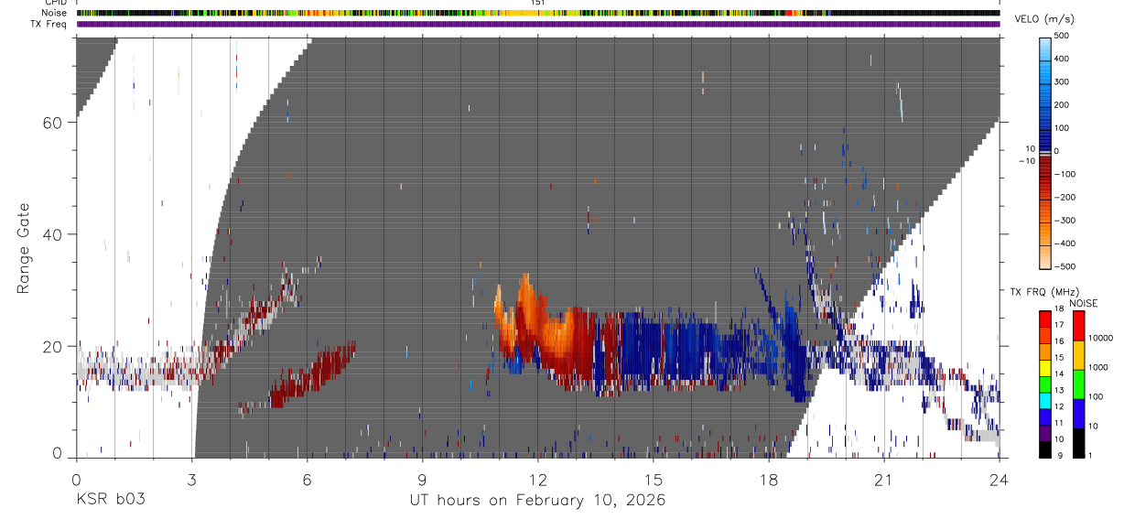Click the "NOISE" legend title
Screen dimensions: 1124x519
pyautogui.click(x=1083, y=303)
